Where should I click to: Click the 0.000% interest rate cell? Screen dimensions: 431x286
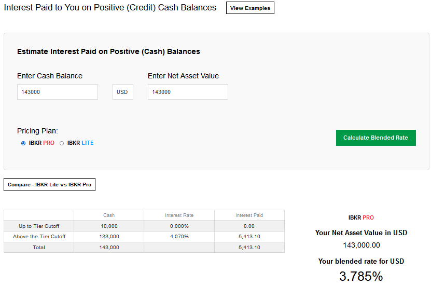click(x=179, y=226)
